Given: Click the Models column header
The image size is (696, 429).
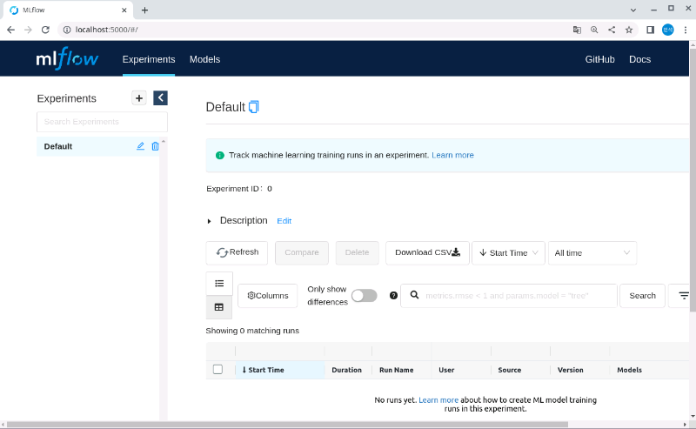Looking at the screenshot, I should [x=629, y=370].
